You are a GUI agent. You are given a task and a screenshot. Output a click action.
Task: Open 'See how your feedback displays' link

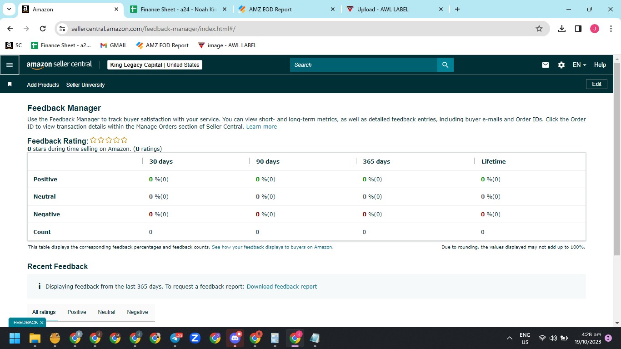tap(272, 247)
